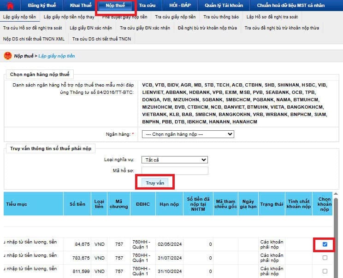Open Chuẩn hoá dữ liệu MST cá nhân
The height and width of the screenshot is (278, 343).
click(291, 5)
